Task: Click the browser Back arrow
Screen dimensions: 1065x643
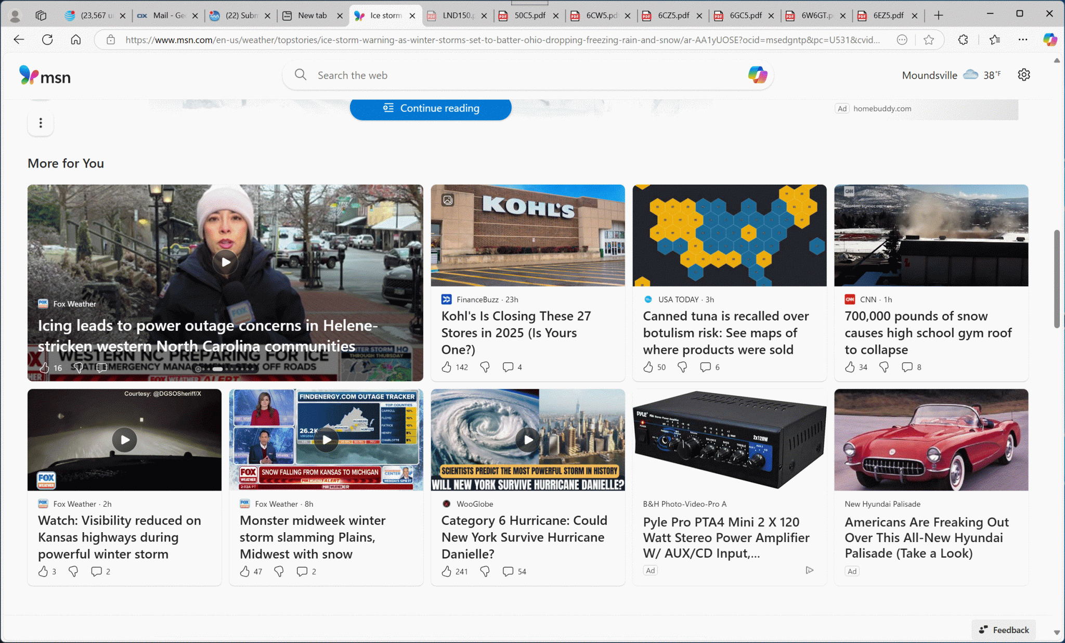Action: pyautogui.click(x=19, y=40)
